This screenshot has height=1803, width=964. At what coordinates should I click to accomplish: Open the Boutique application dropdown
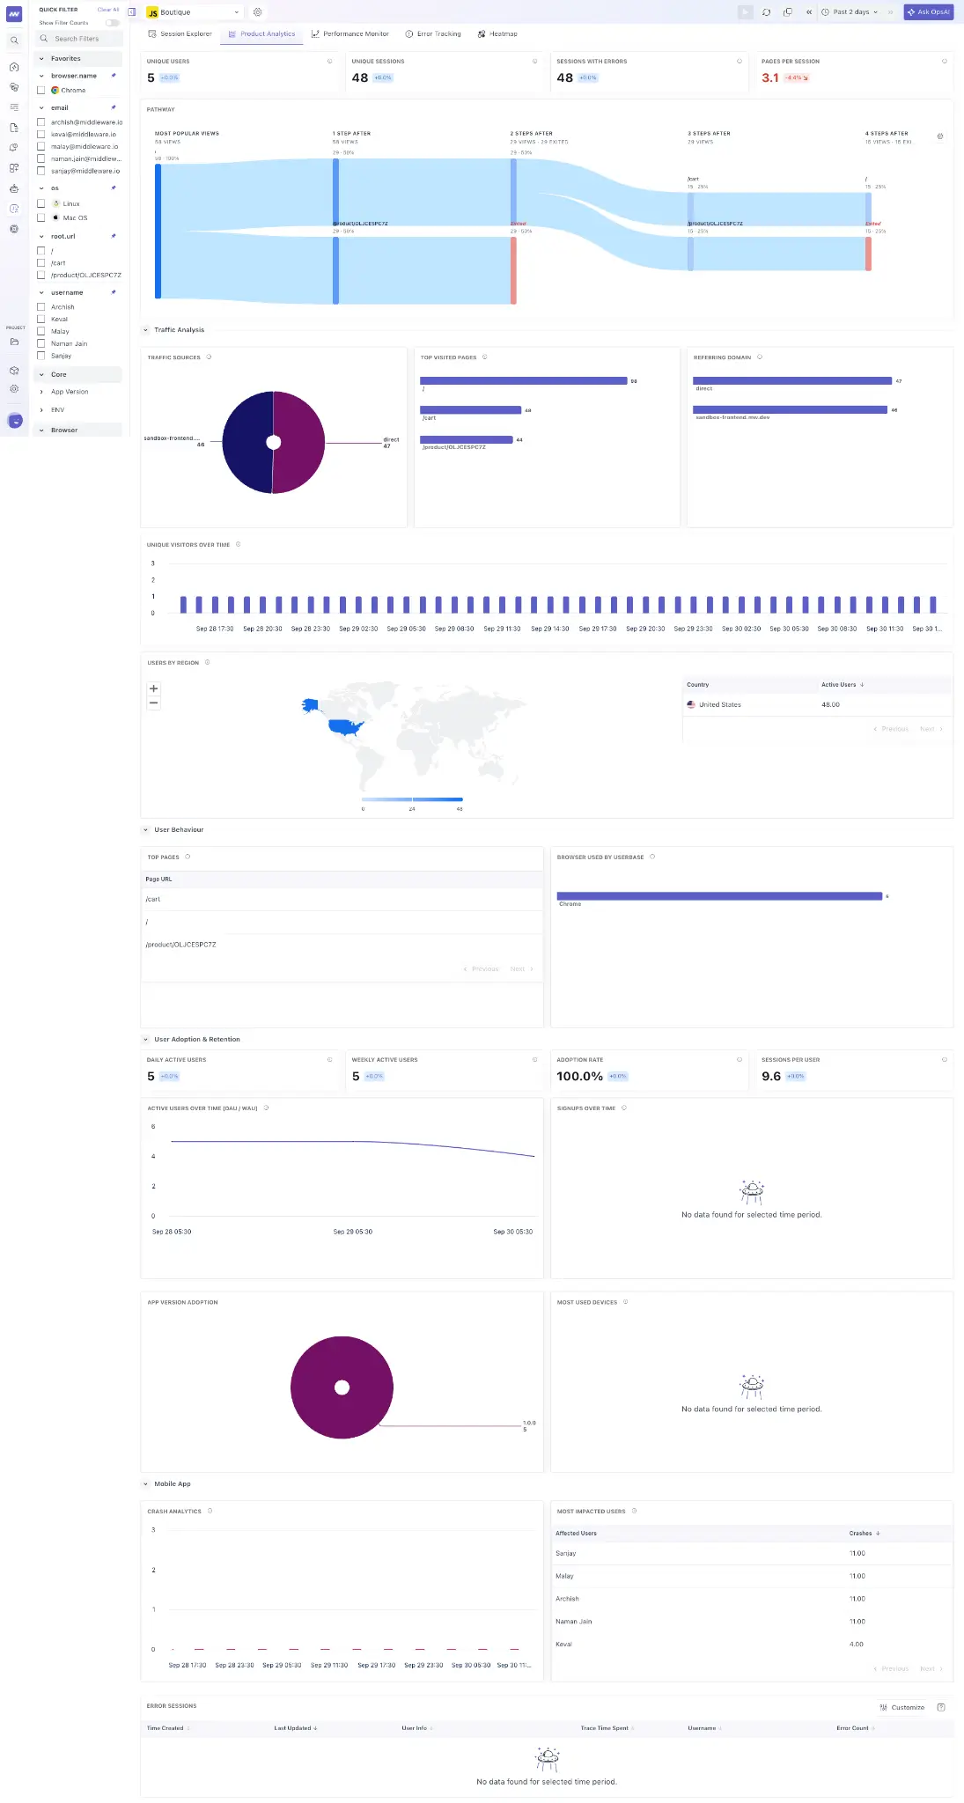[194, 12]
